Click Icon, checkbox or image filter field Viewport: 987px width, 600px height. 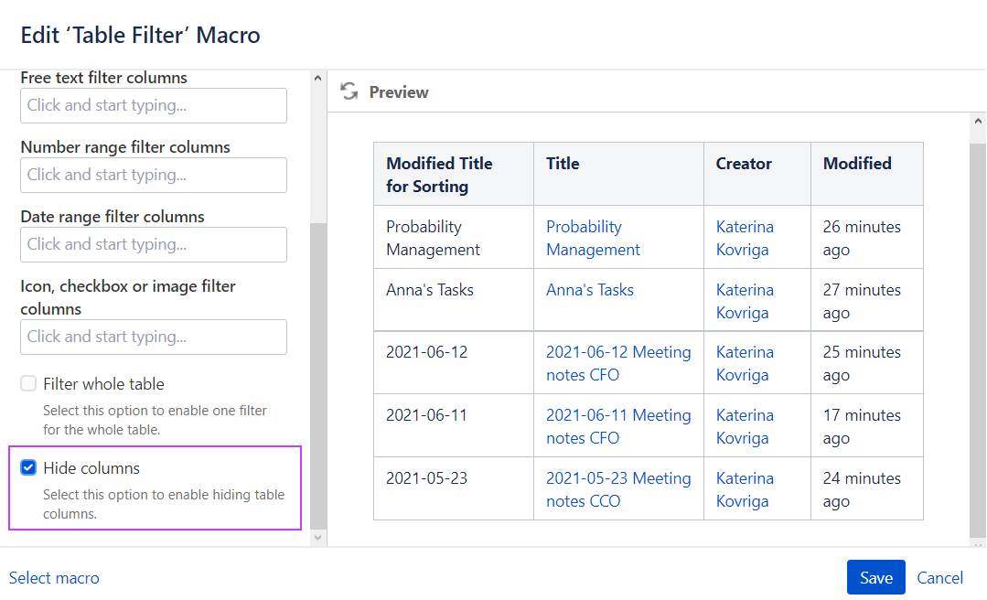pos(154,337)
